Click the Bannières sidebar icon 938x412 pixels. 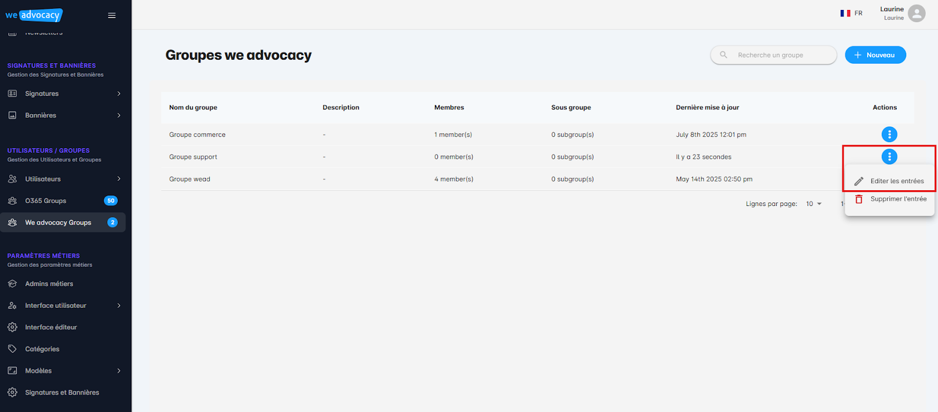pos(12,115)
